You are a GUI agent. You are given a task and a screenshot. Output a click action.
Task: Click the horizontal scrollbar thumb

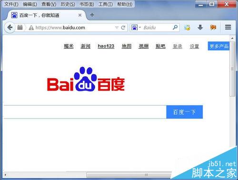click(129, 175)
